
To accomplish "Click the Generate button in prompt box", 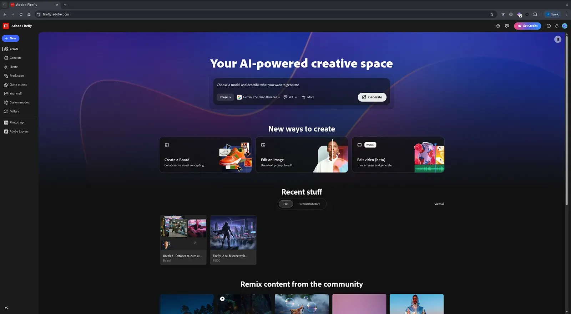I will (372, 97).
